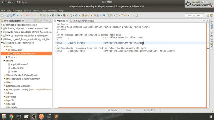Expand the JRE System Library node

click(x=4, y=90)
